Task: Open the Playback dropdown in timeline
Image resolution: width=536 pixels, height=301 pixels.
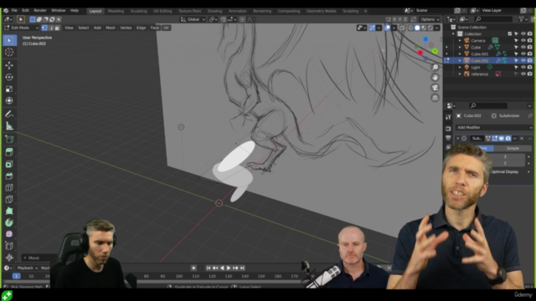Action: 27,268
